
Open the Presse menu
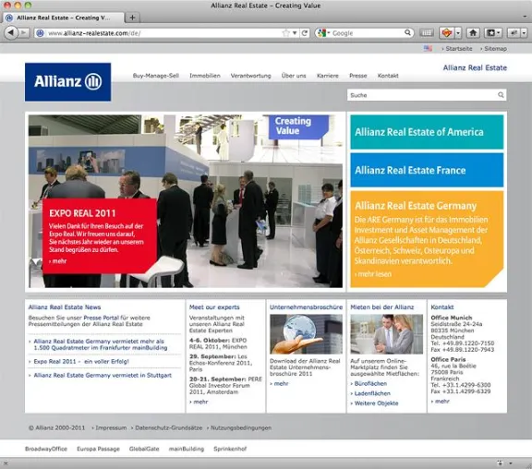tap(358, 76)
